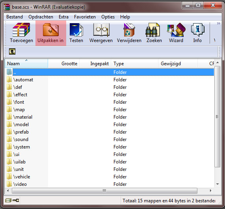Select the \system folder icon
Screen dimensions: 225x209
(x=9, y=147)
